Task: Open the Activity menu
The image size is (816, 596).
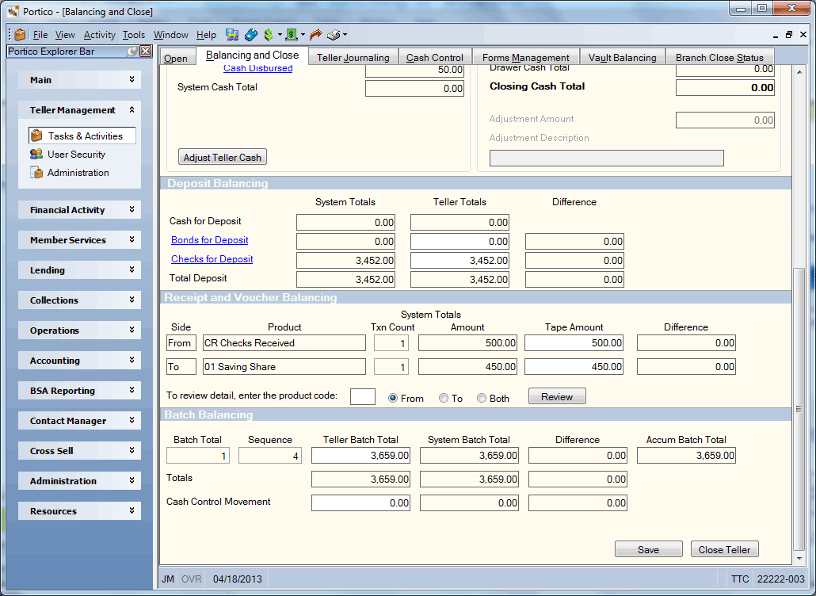Action: pyautogui.click(x=99, y=35)
